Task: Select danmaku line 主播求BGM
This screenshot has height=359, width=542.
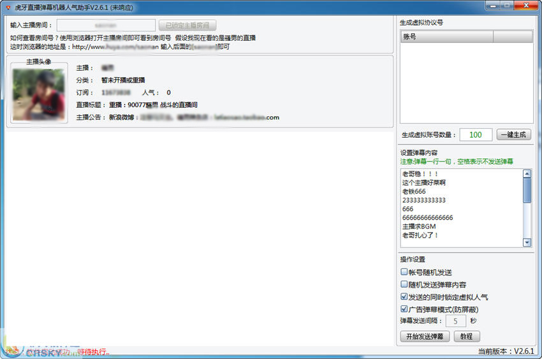Action: point(419,226)
